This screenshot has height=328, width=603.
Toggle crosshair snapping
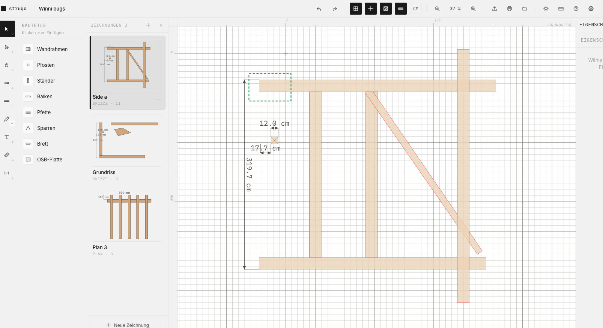pos(371,9)
